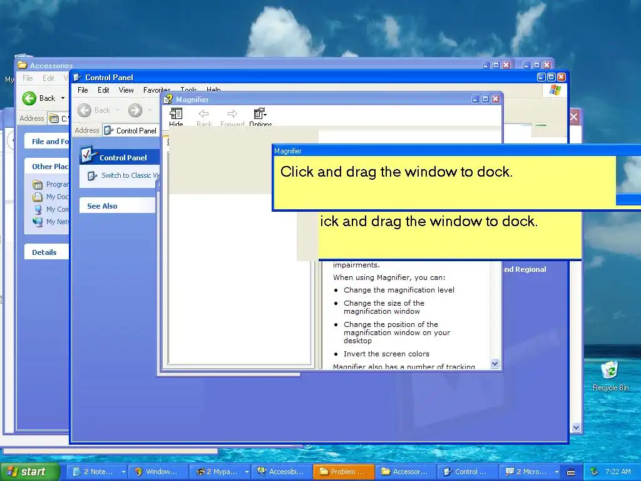This screenshot has height=481, width=641.
Task: Click the Switch to Classic View icon
Action: (x=92, y=175)
